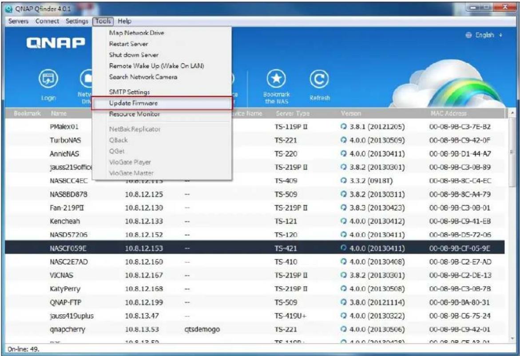Choose Restart Server from Tools menu
This screenshot has width=520, height=356.
click(162, 44)
